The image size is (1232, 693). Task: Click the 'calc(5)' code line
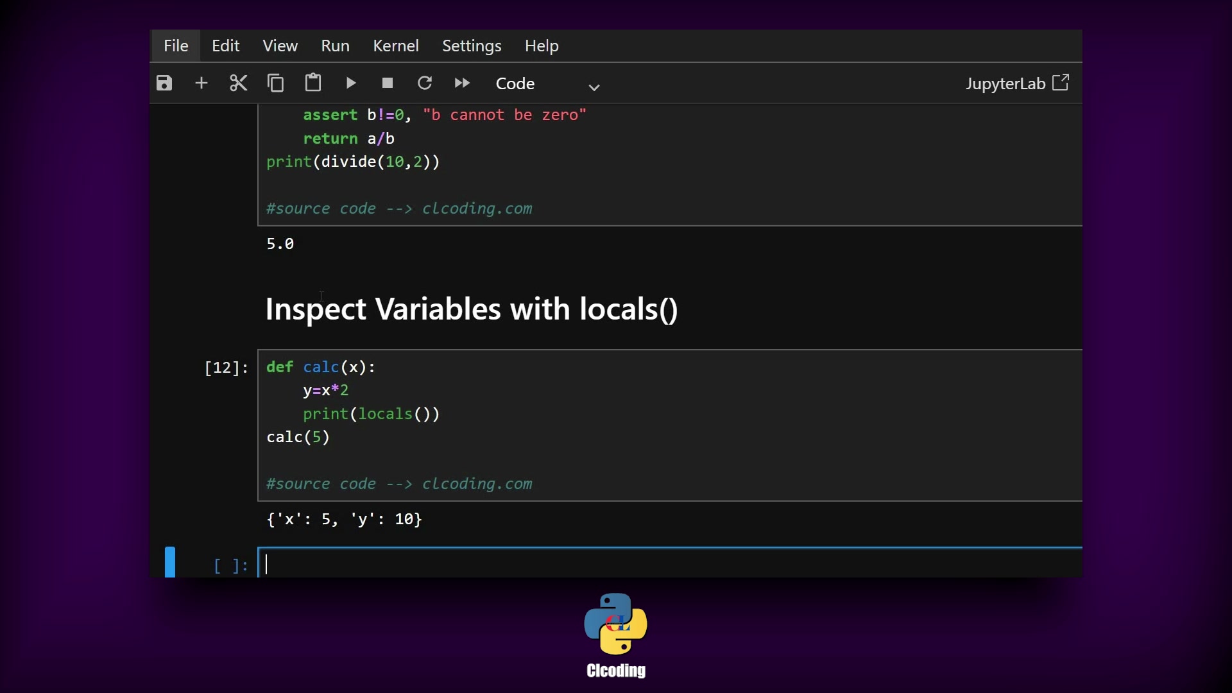point(298,438)
